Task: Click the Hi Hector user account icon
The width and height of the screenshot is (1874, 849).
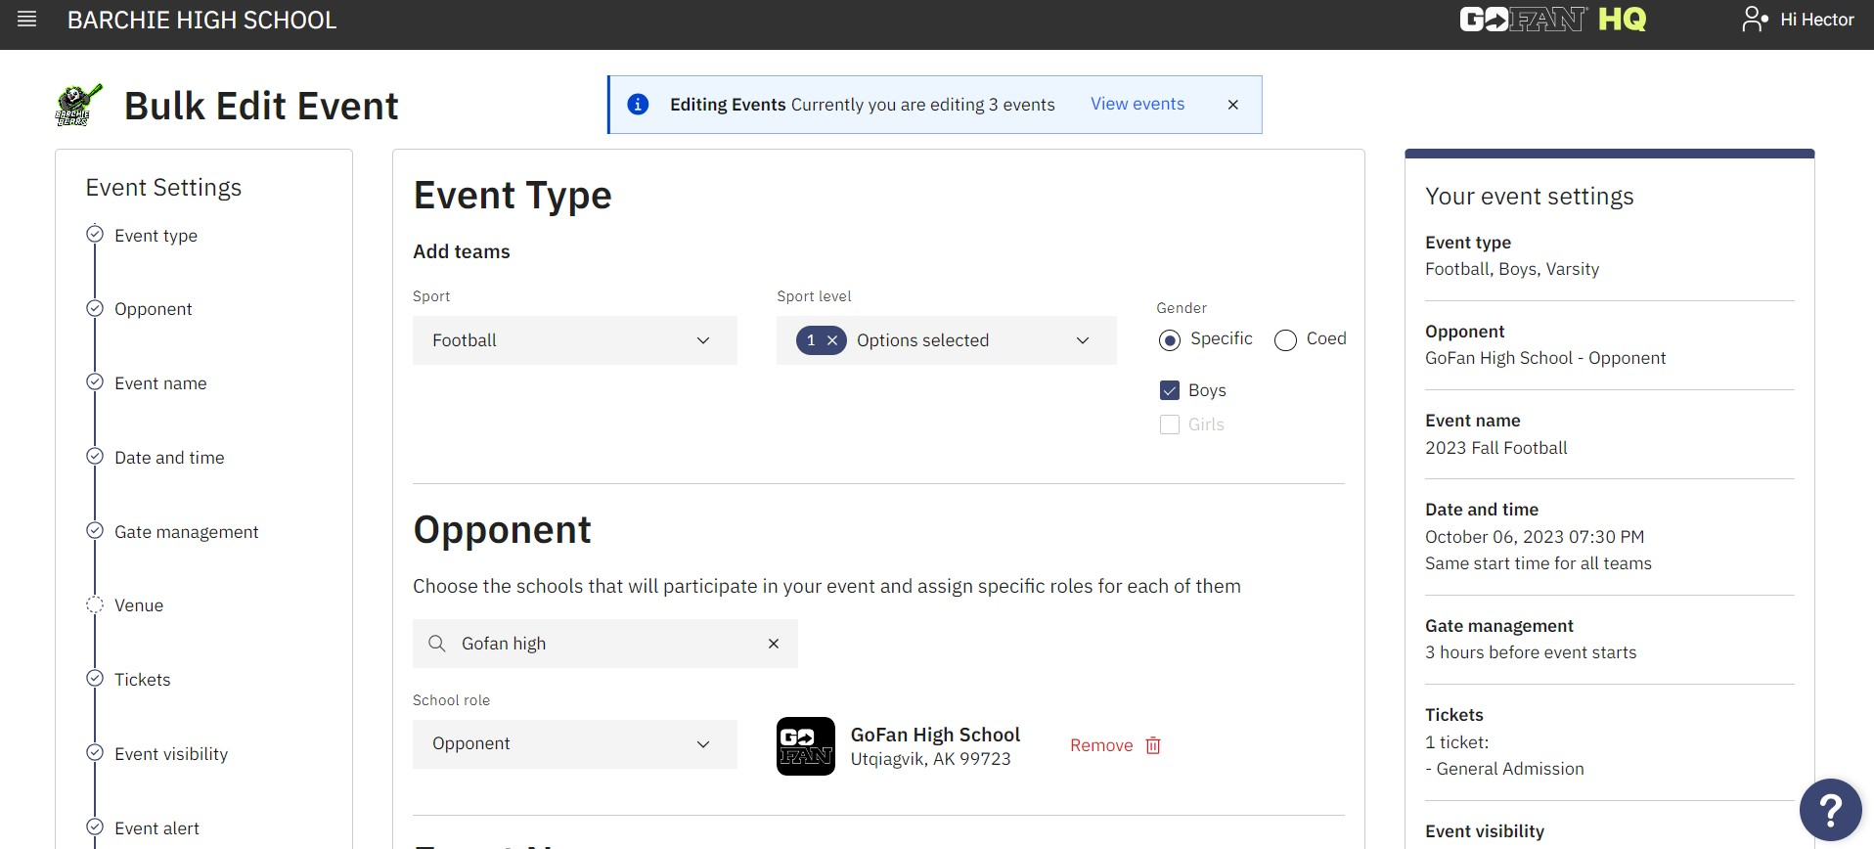Action: pos(1755,20)
